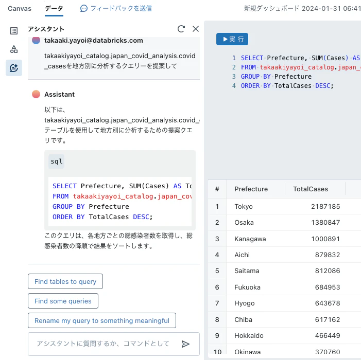Viewport: 361px width, 360px height.
Task: Switch to the Canvas tab
Action: (x=20, y=9)
